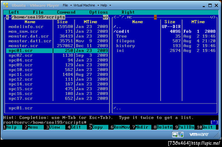Select npc12.scr file
Screen dimensions: 222x147
(57, 79)
